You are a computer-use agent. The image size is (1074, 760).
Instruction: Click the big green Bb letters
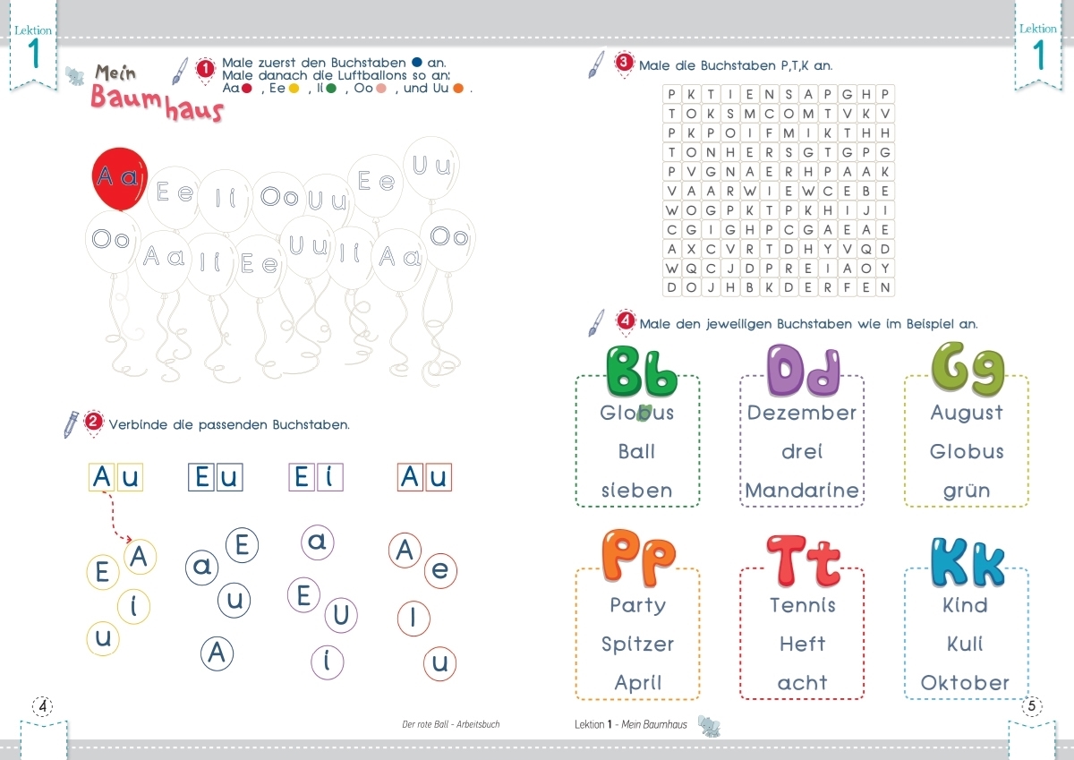pyautogui.click(x=642, y=370)
